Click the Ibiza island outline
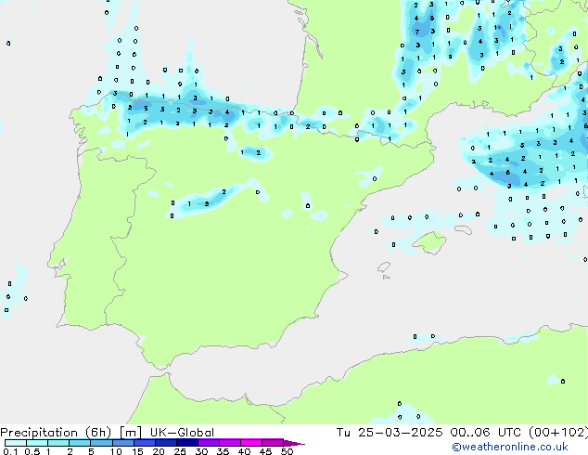 tap(384, 267)
